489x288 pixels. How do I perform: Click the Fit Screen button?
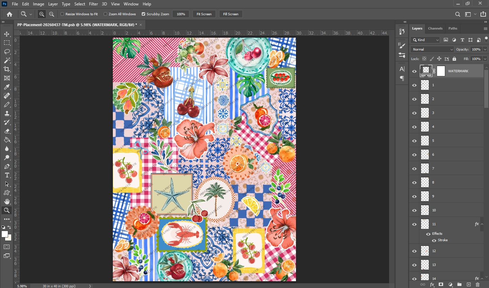point(204,14)
